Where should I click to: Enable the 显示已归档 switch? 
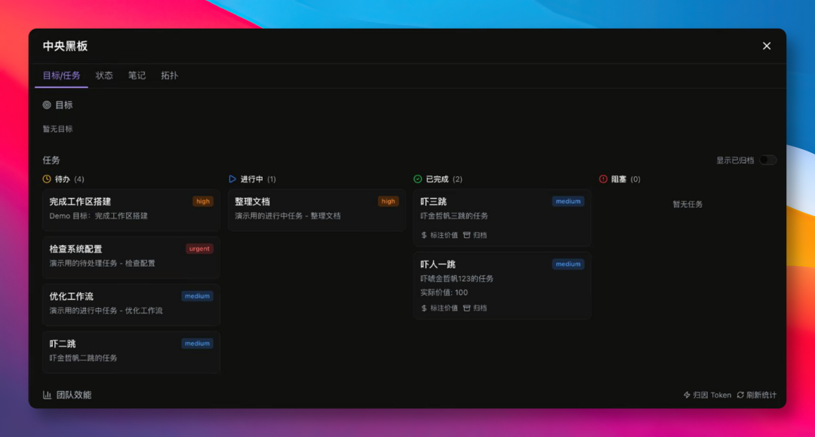pyautogui.click(x=769, y=160)
